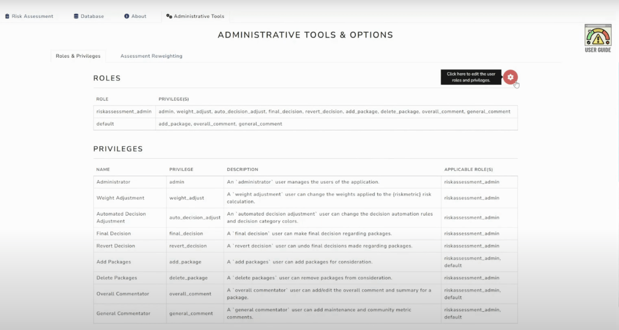The height and width of the screenshot is (330, 619).
Task: Click the Administrator privilege name cell
Action: [x=113, y=182]
